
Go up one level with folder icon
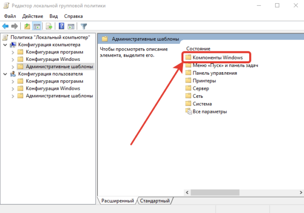(x=27, y=26)
